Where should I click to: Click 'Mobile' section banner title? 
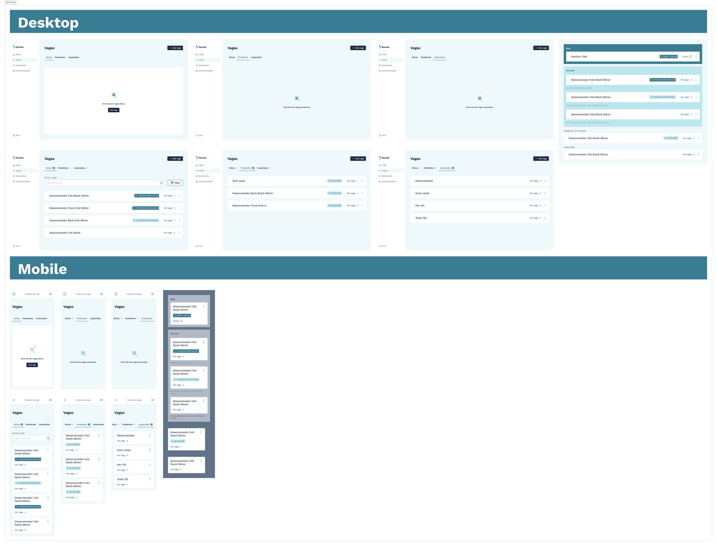coord(42,269)
